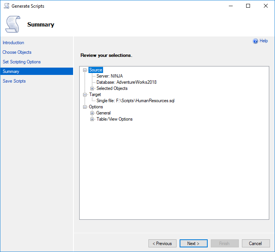Select the Single file HumanResources.sql entry

135,101
